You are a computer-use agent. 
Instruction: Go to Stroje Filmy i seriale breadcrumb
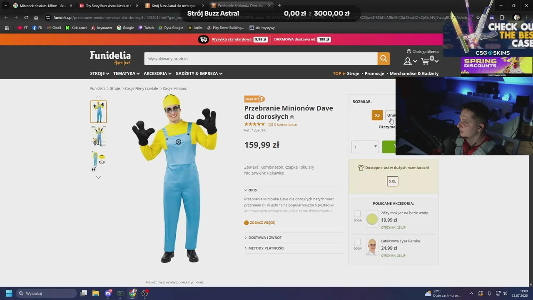[141, 88]
